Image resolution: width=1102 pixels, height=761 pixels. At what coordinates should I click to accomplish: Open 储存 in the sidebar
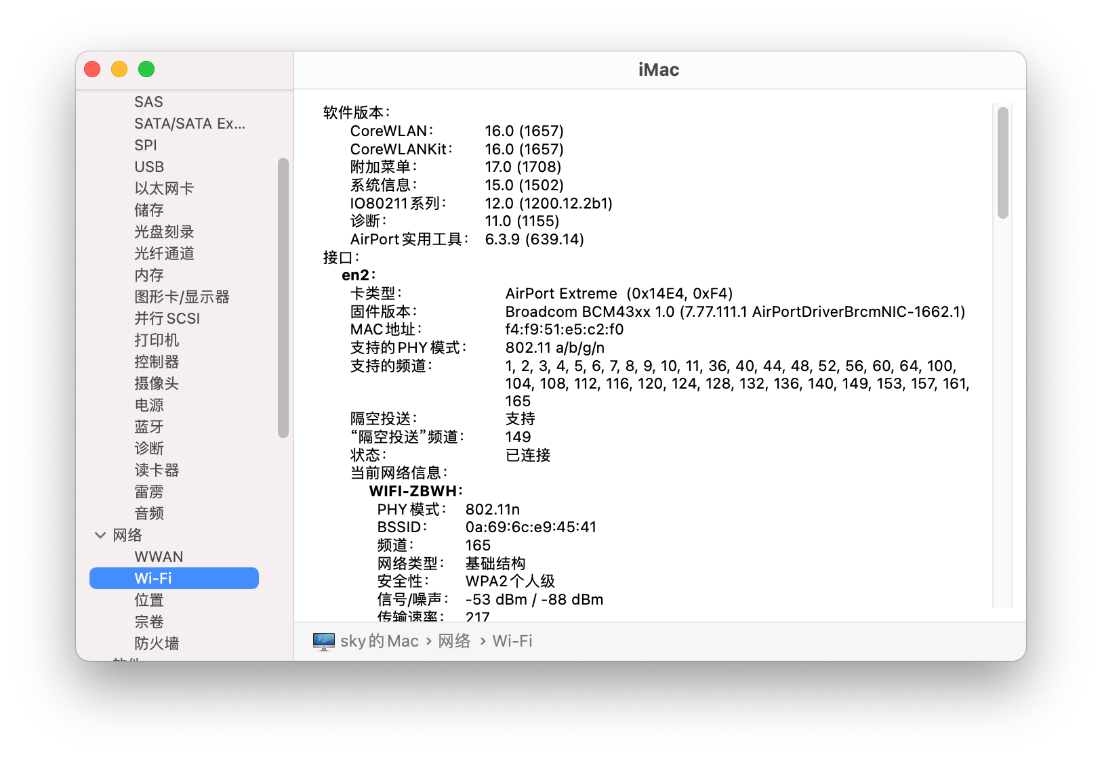pyautogui.click(x=149, y=211)
